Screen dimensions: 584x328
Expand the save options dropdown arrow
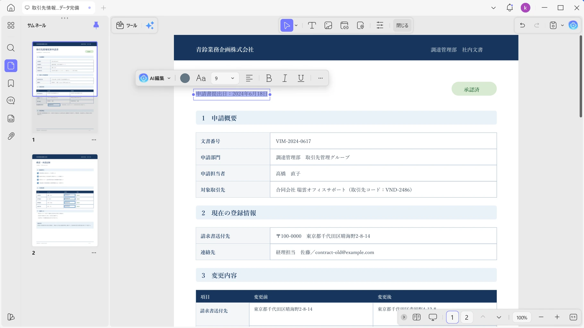pyautogui.click(x=562, y=25)
